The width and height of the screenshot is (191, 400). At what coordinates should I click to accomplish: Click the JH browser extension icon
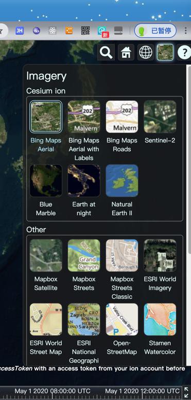click(20, 31)
